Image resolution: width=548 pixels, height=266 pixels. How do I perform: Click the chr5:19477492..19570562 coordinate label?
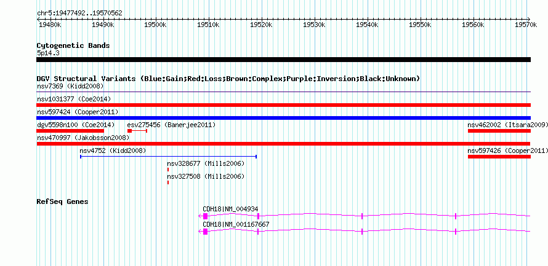click(79, 14)
